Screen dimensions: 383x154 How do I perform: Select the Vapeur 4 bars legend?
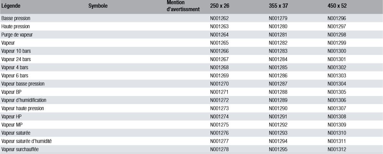(x=15, y=68)
